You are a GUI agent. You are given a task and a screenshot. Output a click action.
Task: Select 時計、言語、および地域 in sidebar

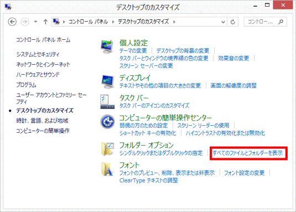pyautogui.click(x=42, y=121)
